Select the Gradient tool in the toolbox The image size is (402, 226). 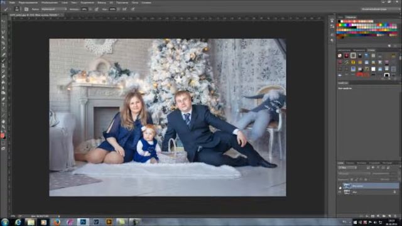click(3, 82)
